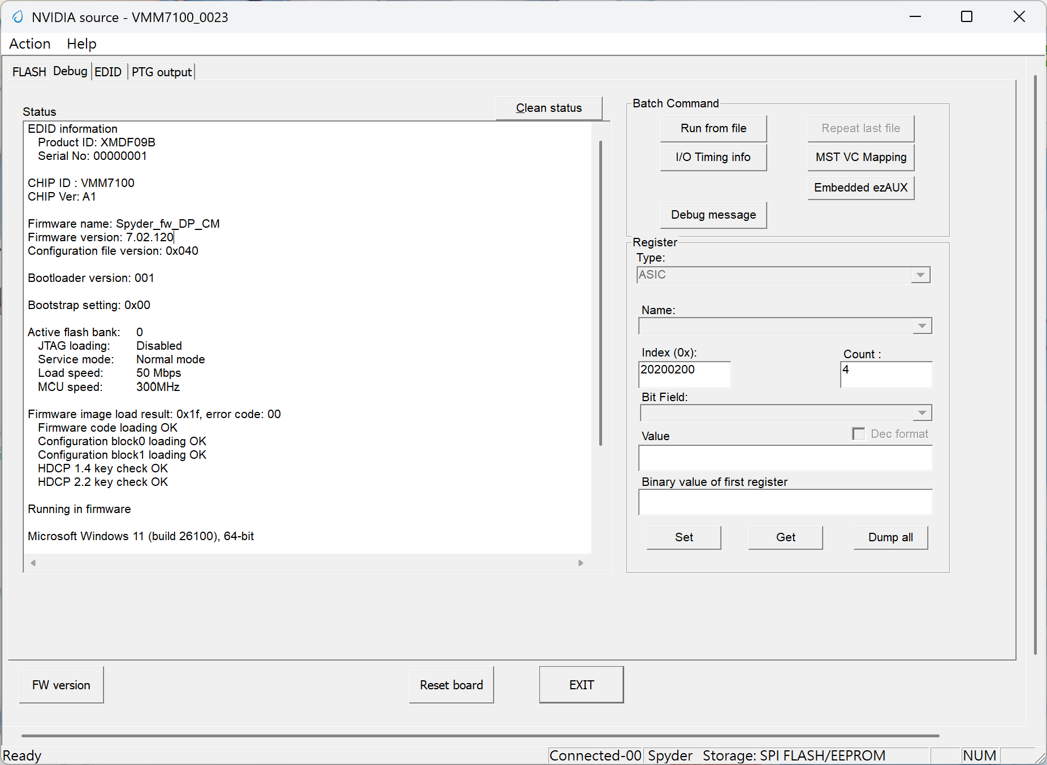1047x765 pixels.
Task: Click 'Product ID: XMDF09B' text
Action: click(x=97, y=142)
